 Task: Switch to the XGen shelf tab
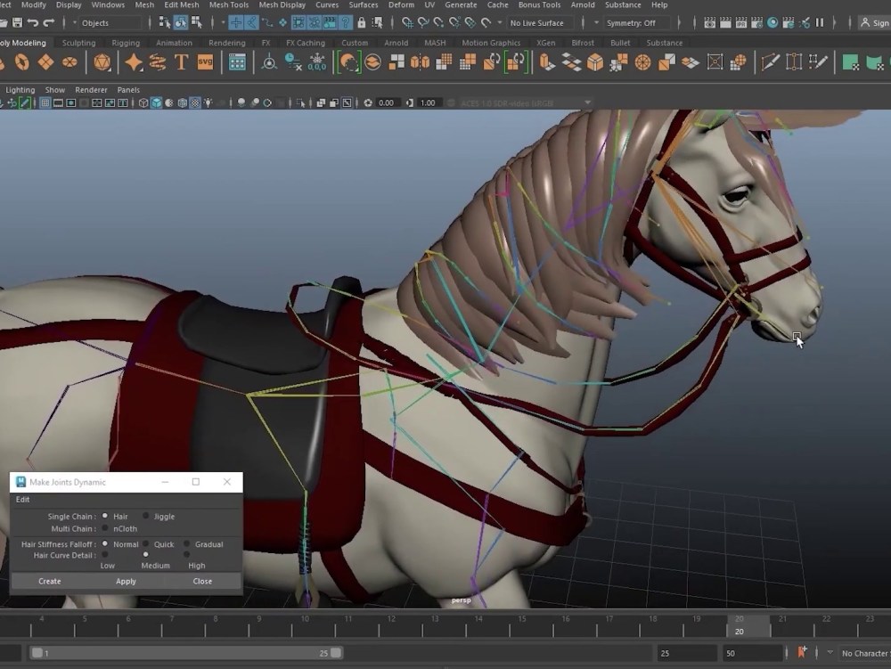click(x=545, y=43)
